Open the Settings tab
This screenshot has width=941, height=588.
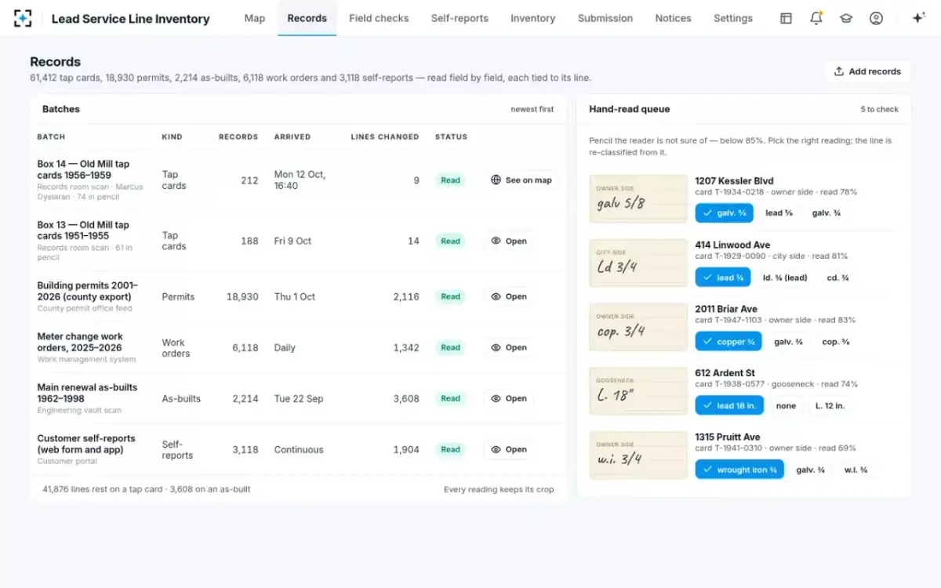point(733,18)
